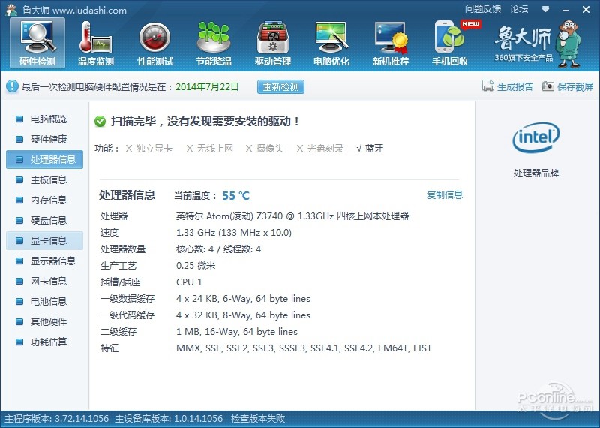Click the MMX, SSE features list
The width and height of the screenshot is (600, 428).
304,348
